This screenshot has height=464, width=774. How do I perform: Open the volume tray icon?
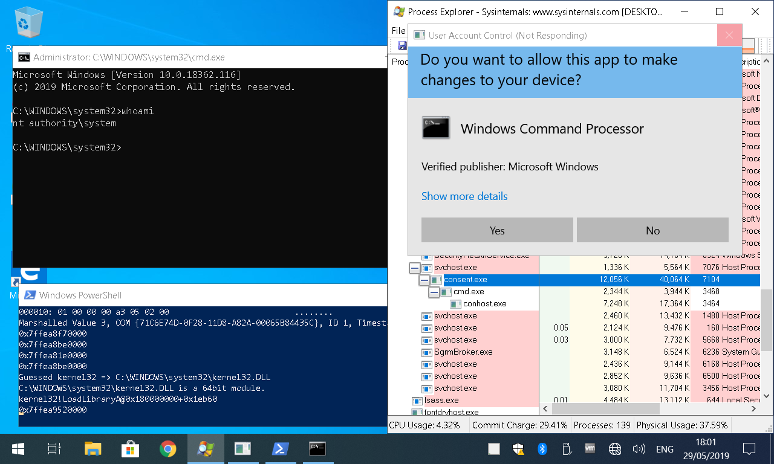[x=639, y=449]
